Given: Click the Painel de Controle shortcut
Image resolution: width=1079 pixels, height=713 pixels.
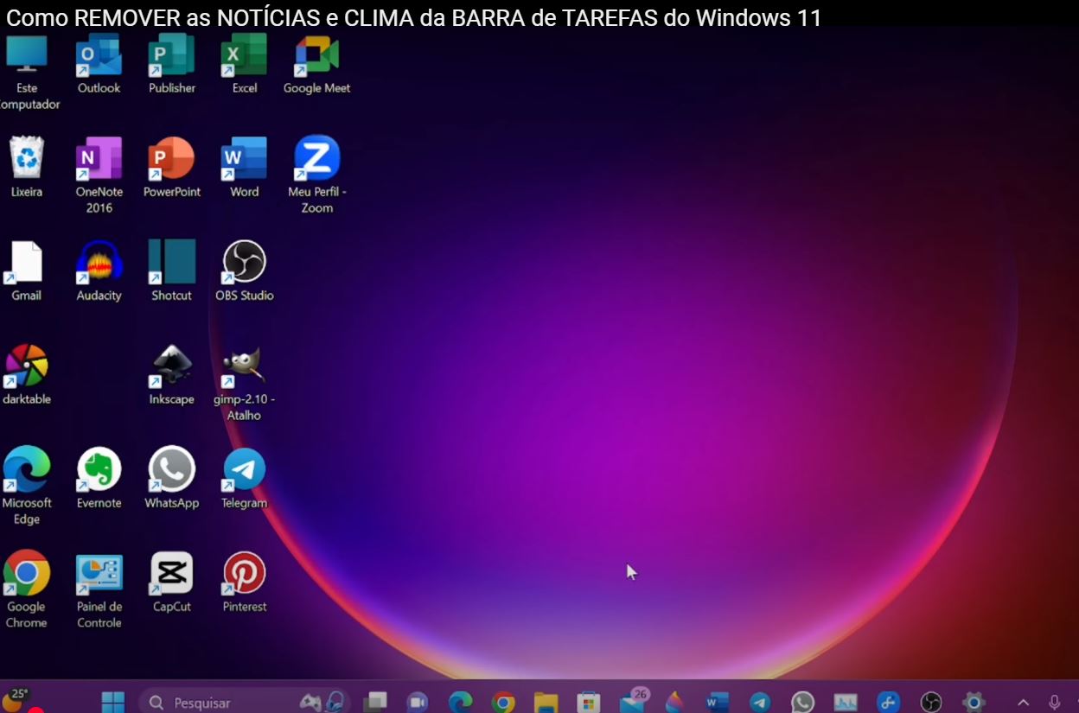Looking at the screenshot, I should point(99,591).
